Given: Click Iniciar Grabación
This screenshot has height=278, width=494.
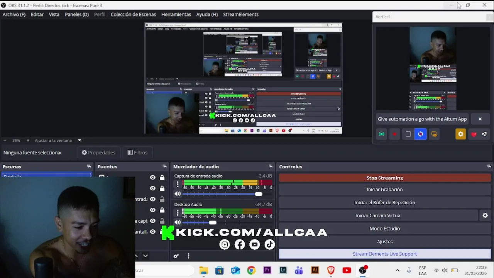Looking at the screenshot, I should (385, 190).
